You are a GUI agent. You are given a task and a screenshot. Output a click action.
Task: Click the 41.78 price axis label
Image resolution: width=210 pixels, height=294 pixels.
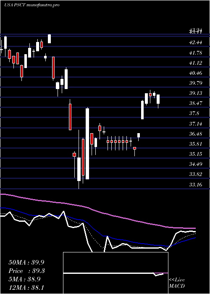tap(196, 53)
